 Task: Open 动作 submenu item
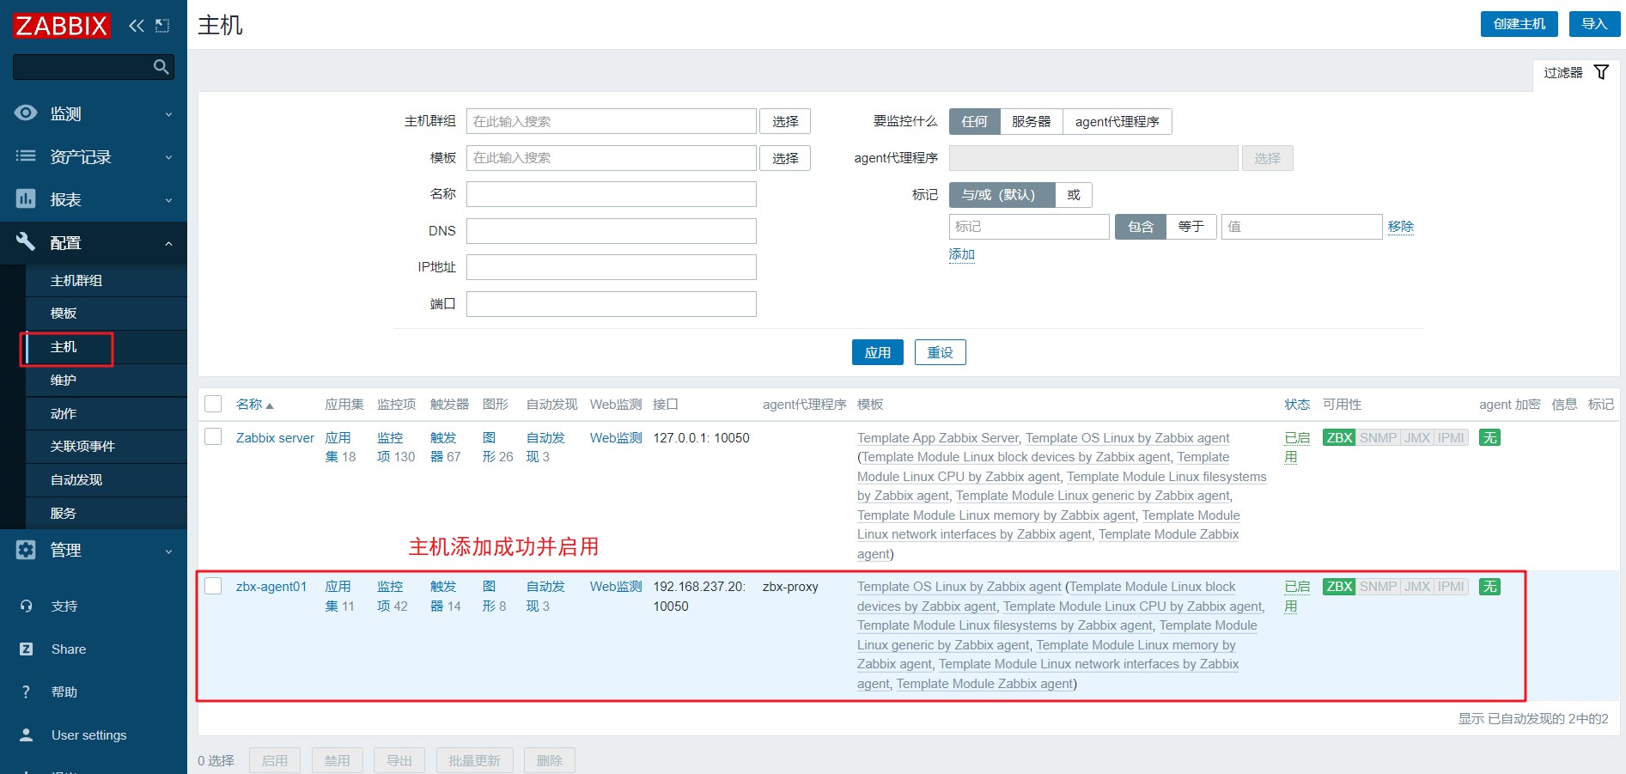click(x=107, y=413)
